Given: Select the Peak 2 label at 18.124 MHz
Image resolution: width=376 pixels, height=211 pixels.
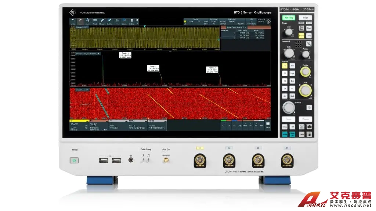Looking at the screenshot, I should coord(153,68).
